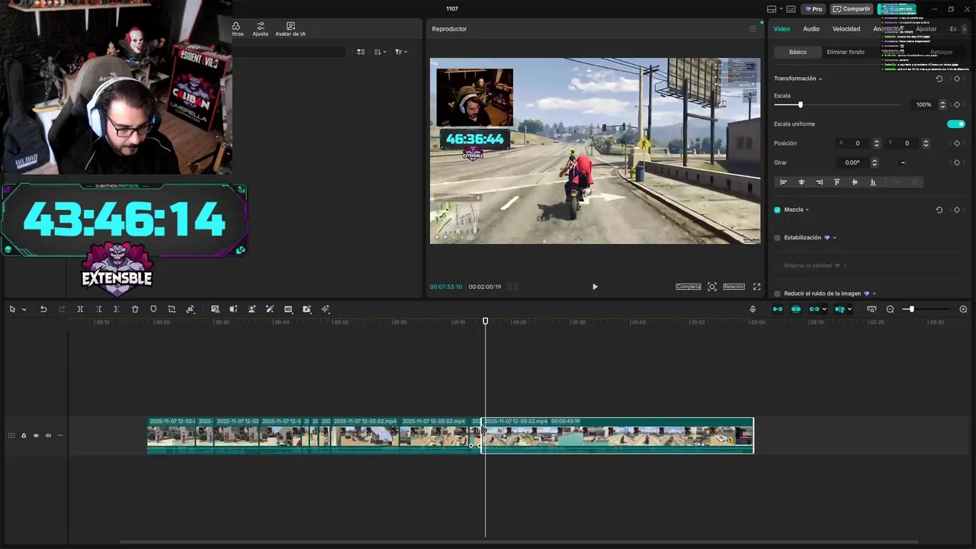Open the selection tool mode dropdown
This screenshot has height=549, width=976.
[x=24, y=310]
